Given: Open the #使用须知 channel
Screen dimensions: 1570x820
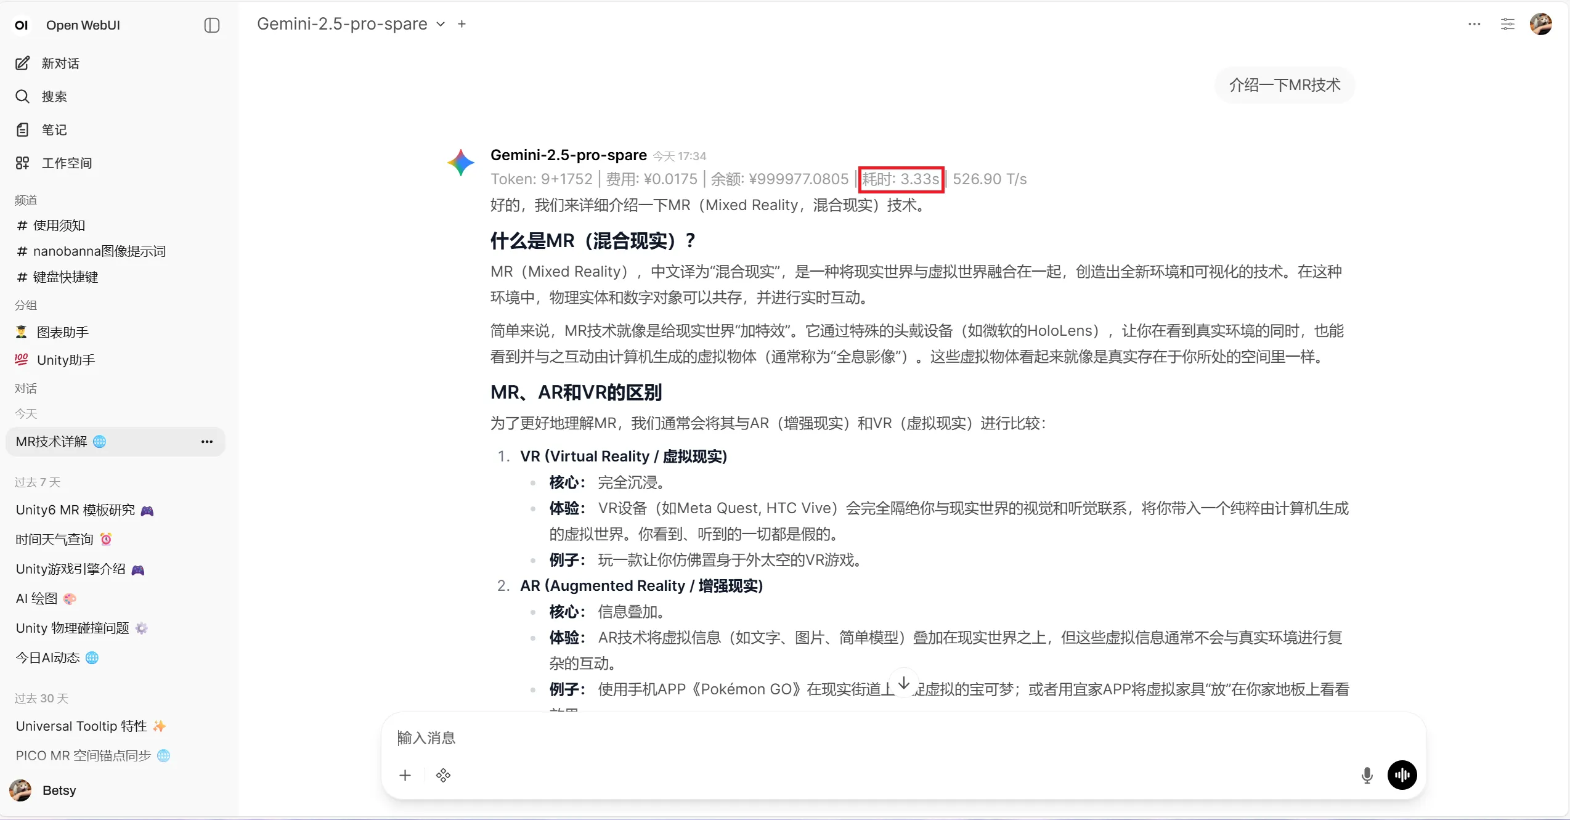Looking at the screenshot, I should [58, 225].
